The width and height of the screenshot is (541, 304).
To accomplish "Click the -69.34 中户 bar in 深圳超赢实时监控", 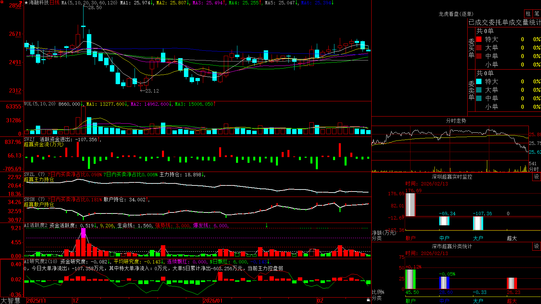I will pyautogui.click(x=444, y=221).
